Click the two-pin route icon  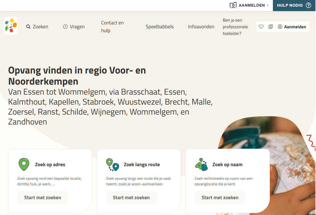click(x=112, y=165)
